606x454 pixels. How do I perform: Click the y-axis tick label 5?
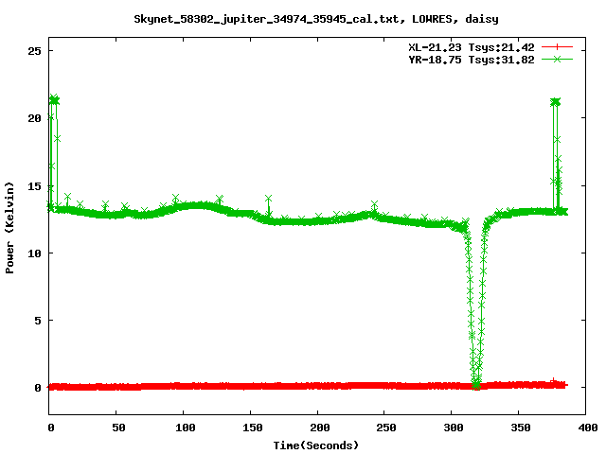38,321
